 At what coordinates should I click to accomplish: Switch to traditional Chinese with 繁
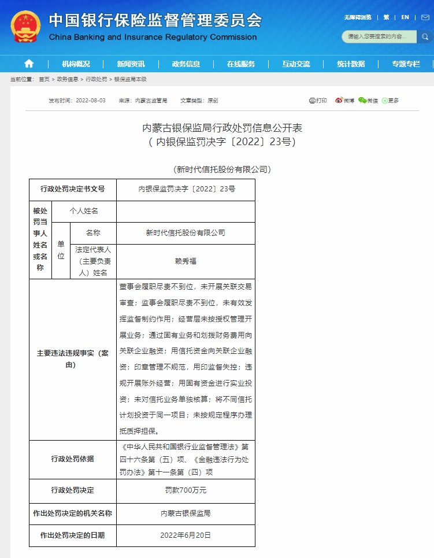coord(387,17)
